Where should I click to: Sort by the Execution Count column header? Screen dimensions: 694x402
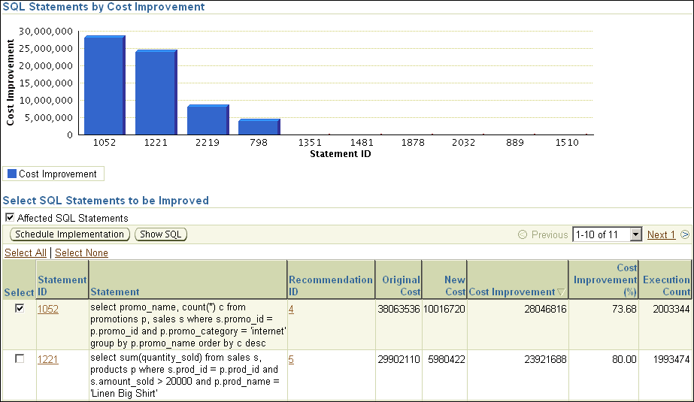(x=666, y=286)
